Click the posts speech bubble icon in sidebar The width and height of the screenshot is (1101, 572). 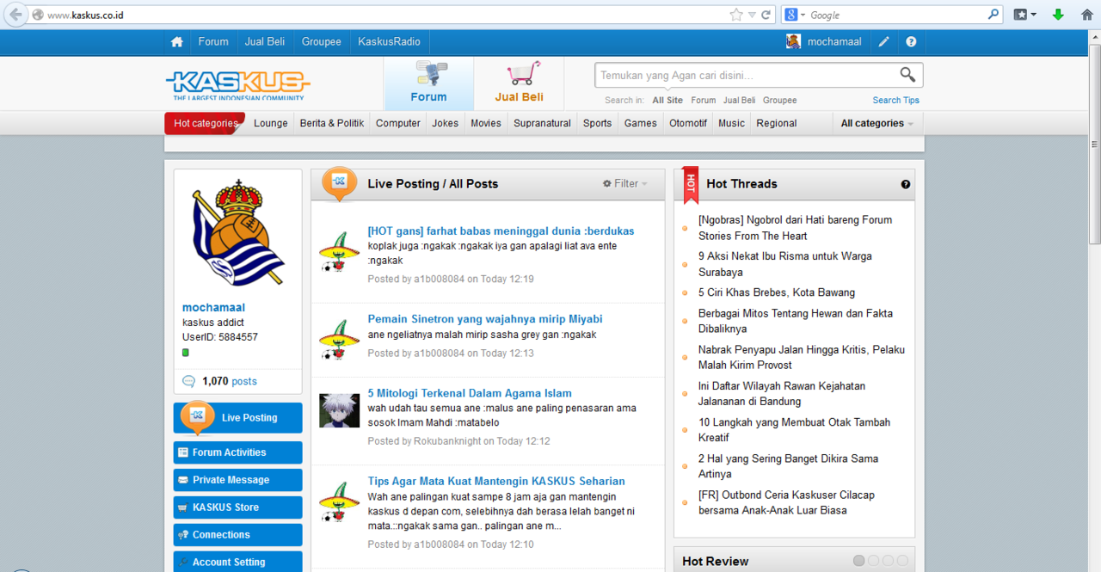coord(189,382)
